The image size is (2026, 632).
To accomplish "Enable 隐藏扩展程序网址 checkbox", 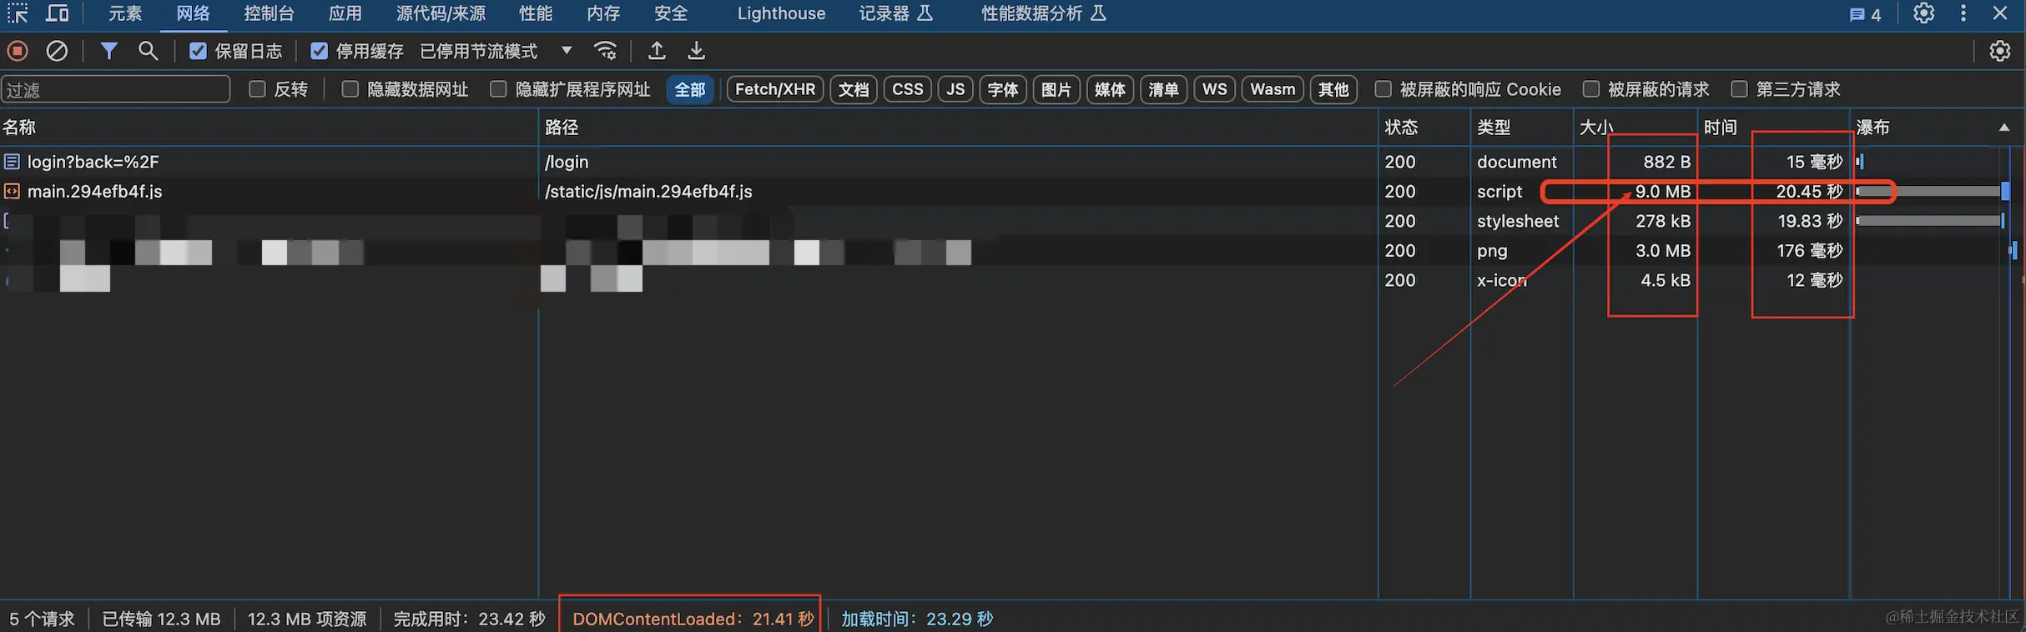I will (x=498, y=89).
